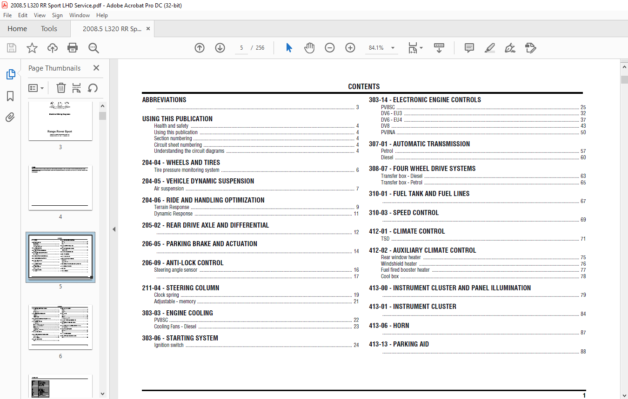Screen dimensions: 628x399
Task: Expand the fit page options arrow
Action: coord(421,48)
